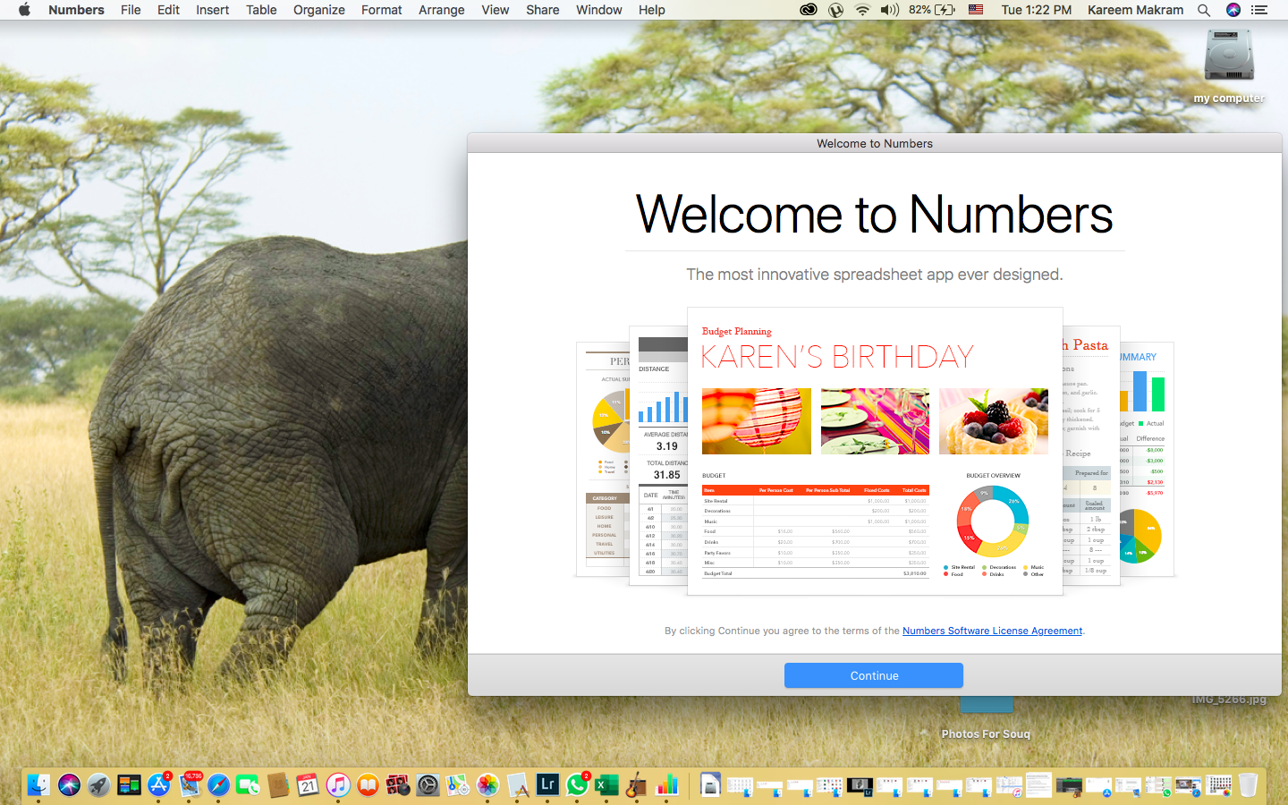This screenshot has width=1288, height=805.
Task: Open the Mail app in dock
Action: click(x=189, y=784)
